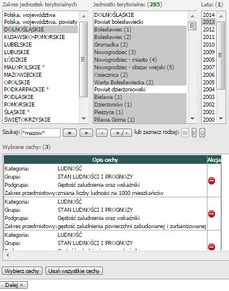Select 'Bielawa (1)' in the units list
Viewport: 229px width, 291px height.
point(140,97)
